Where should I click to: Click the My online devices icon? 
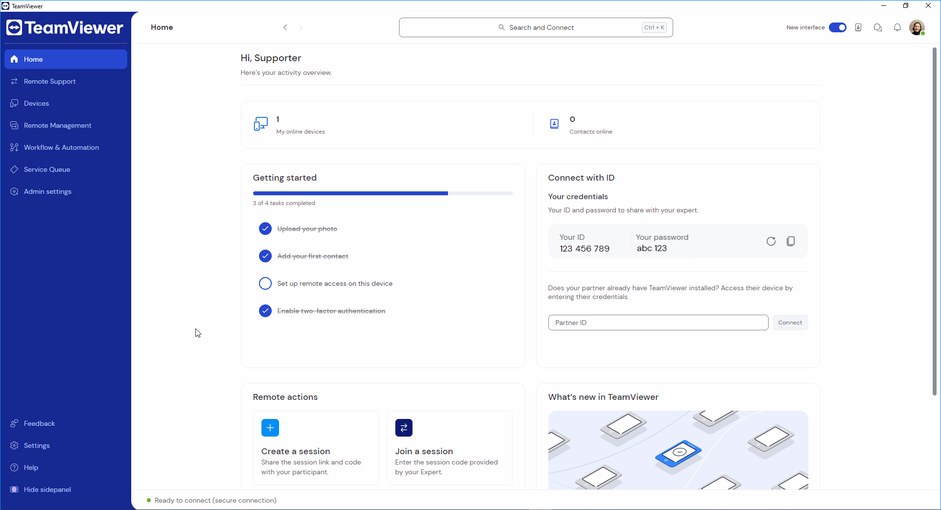click(260, 124)
